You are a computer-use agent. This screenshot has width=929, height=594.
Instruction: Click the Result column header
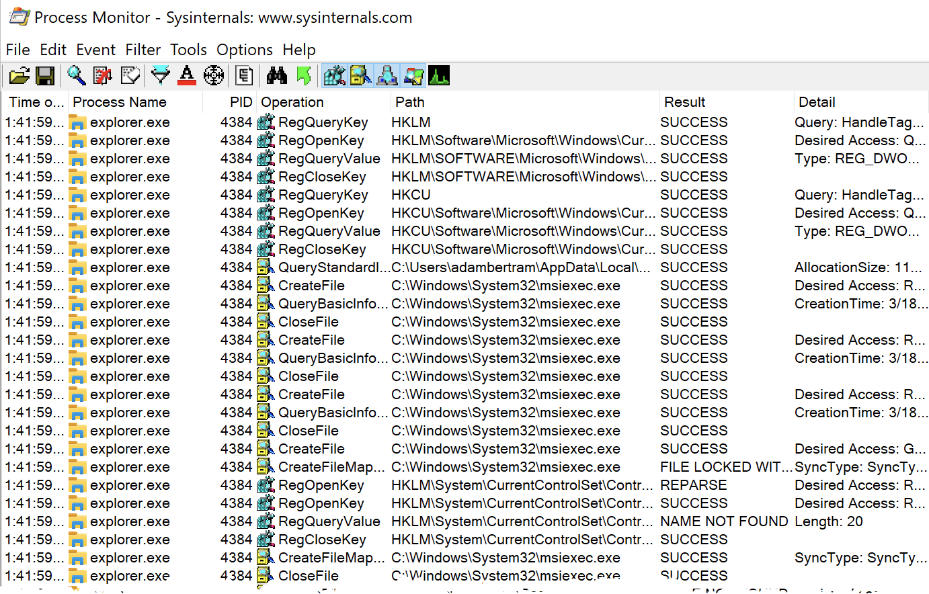coord(727,102)
